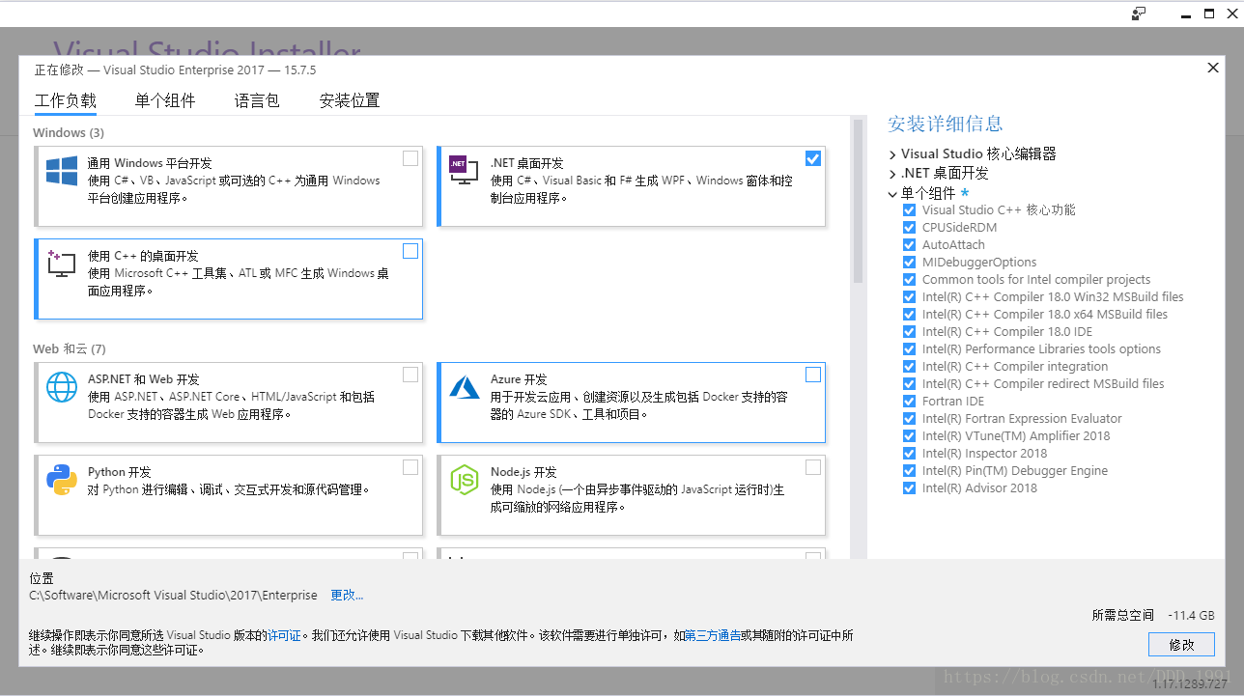
Task: Open the 安装位置 tab
Action: (x=350, y=100)
